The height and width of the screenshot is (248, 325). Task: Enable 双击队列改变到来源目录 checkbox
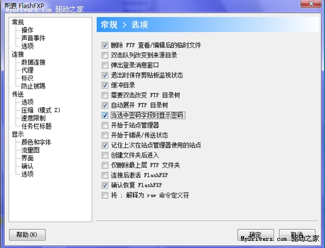pos(105,55)
